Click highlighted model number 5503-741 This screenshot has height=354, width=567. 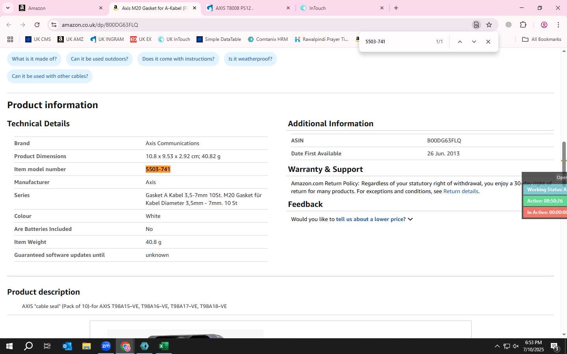[x=158, y=170]
